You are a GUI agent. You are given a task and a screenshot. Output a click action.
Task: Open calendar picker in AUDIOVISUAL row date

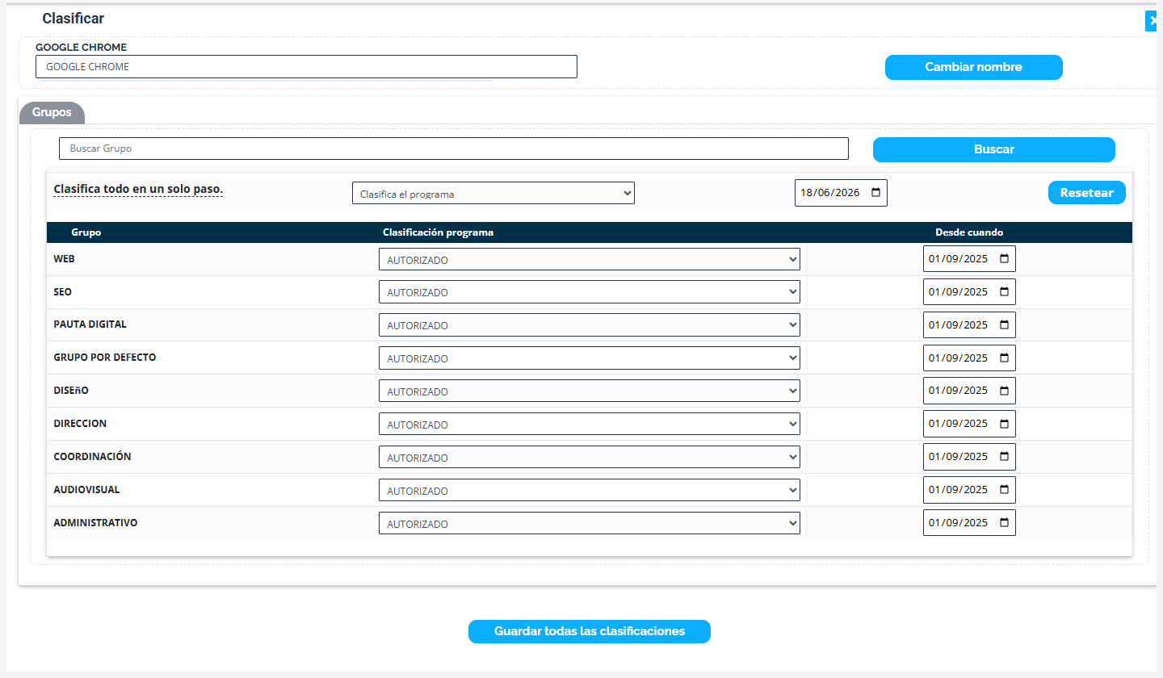[1004, 490]
